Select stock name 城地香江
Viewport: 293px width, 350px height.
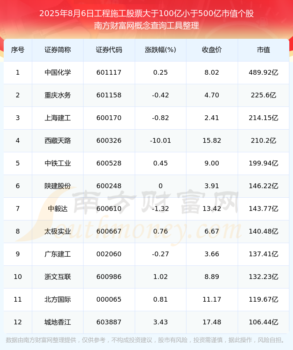click(x=58, y=322)
